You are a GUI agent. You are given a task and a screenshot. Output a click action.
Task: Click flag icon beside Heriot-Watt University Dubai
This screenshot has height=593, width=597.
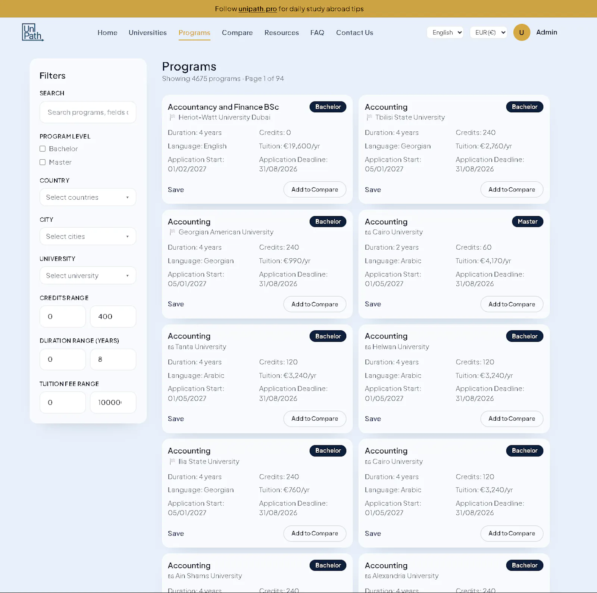point(172,117)
